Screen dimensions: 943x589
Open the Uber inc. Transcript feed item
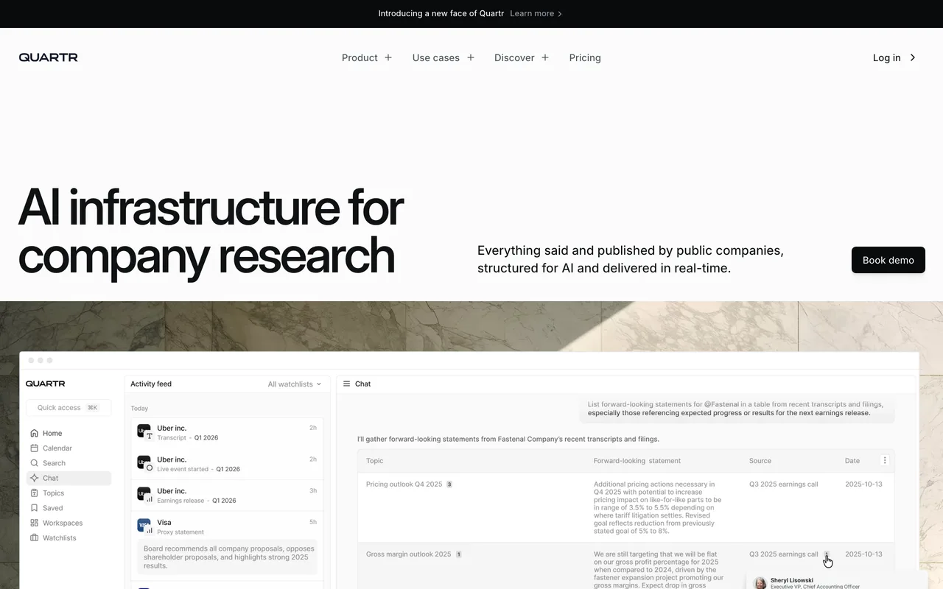coord(227,433)
